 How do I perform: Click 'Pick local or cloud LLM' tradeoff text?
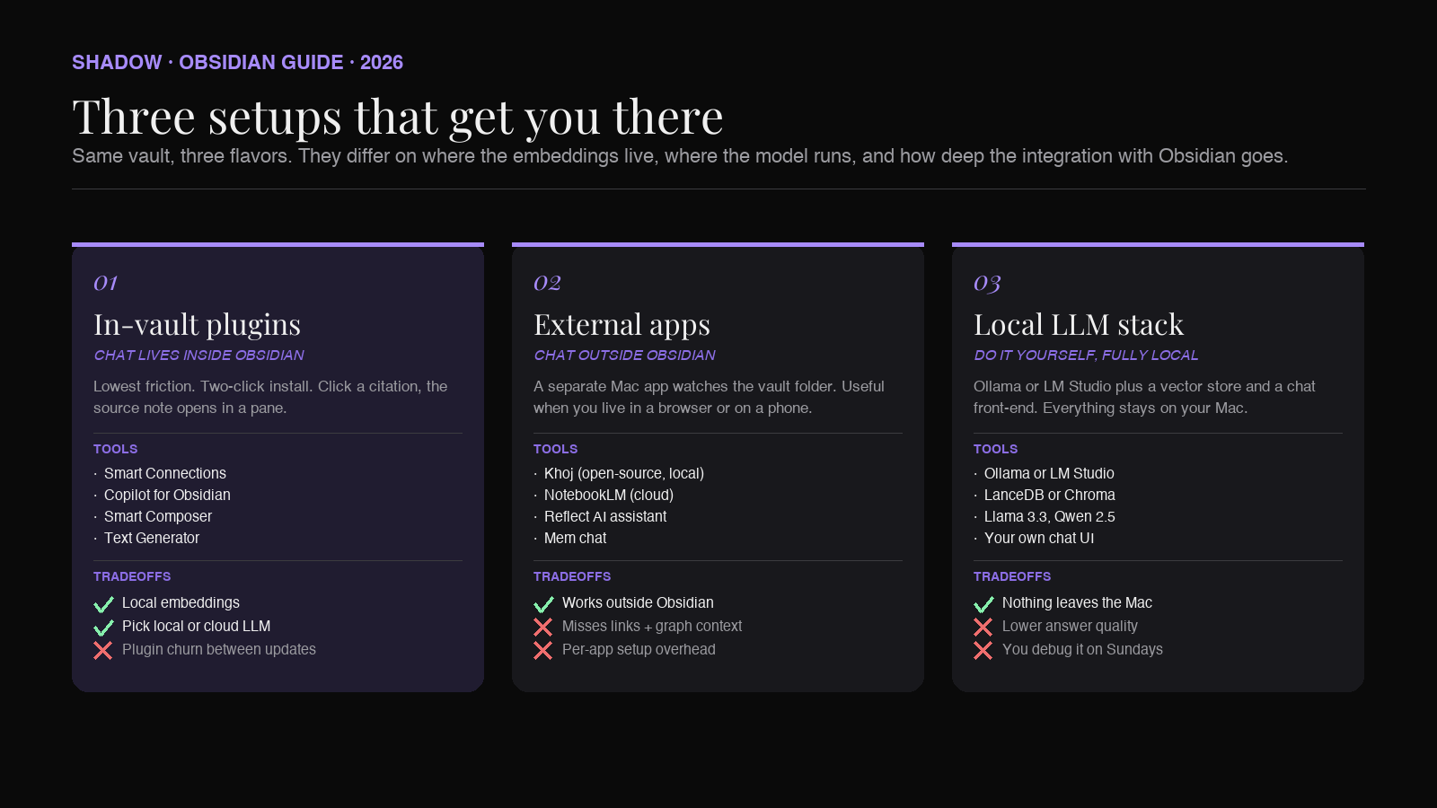click(196, 626)
